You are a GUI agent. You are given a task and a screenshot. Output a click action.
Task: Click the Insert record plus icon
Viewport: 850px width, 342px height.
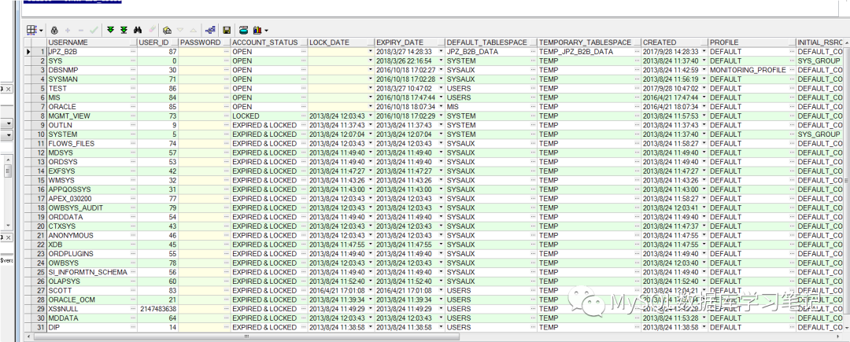[68, 31]
